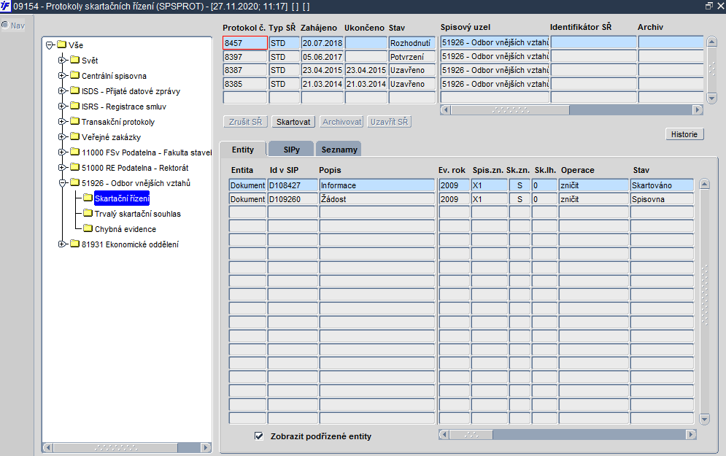Collapse the root Vše tree node
This screenshot has height=456, width=726.
[49, 45]
